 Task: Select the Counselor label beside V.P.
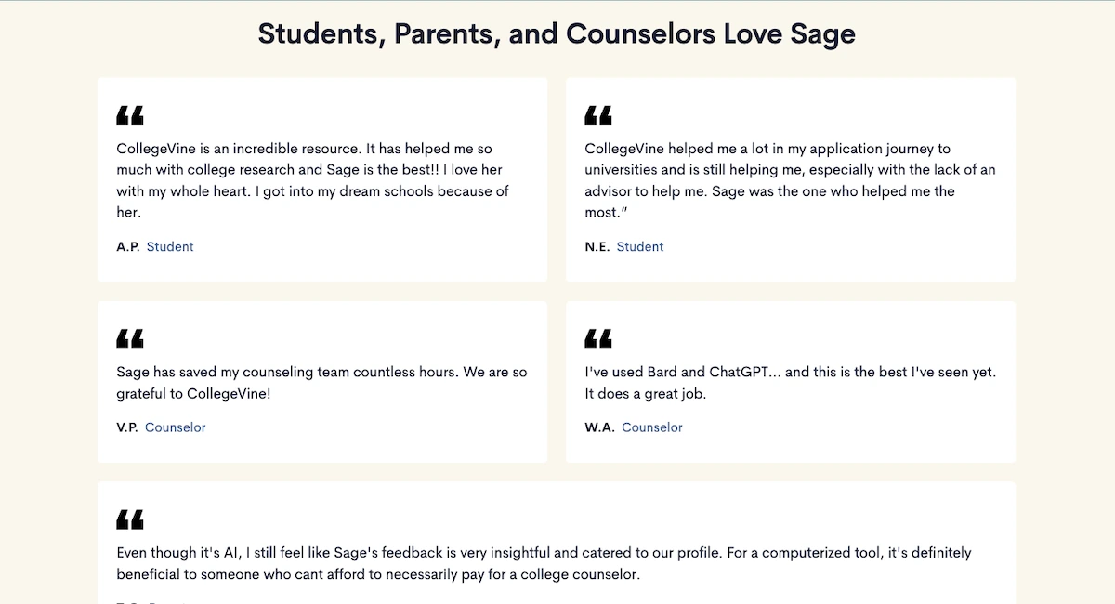point(176,428)
